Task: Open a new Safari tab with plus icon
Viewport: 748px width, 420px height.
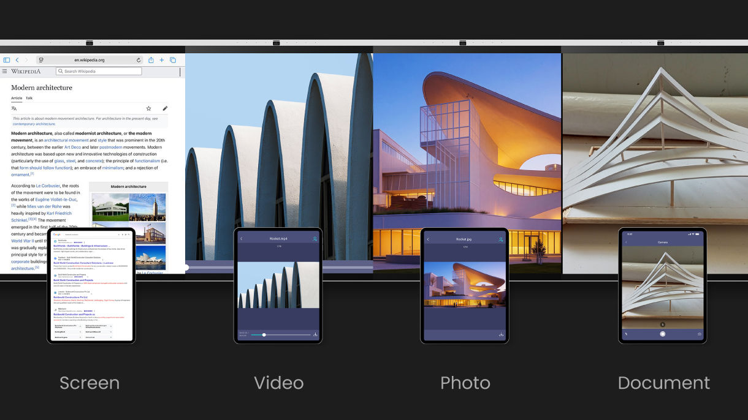Action: (161, 60)
